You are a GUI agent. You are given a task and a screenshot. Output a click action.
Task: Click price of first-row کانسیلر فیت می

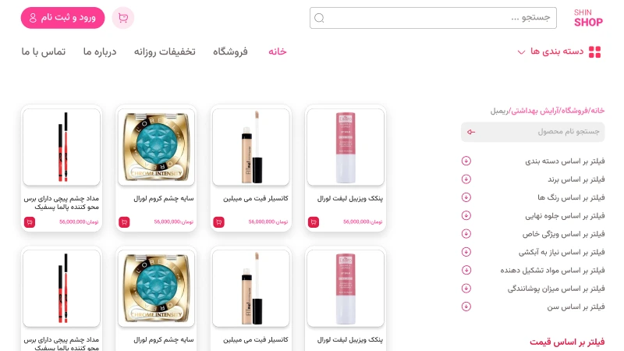(x=268, y=222)
